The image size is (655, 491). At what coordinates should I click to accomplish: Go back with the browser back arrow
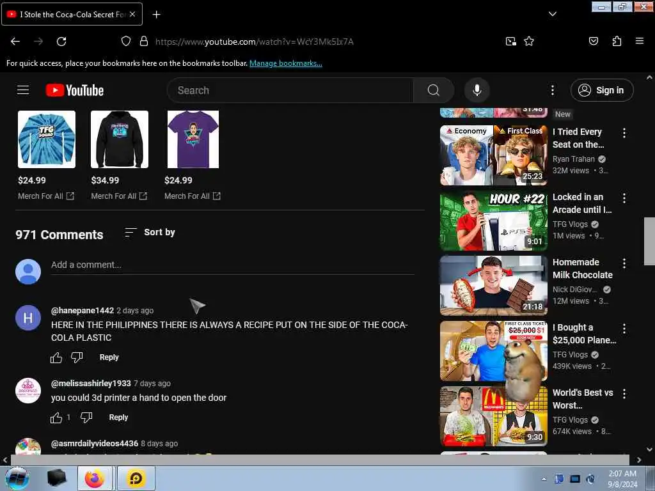15,42
